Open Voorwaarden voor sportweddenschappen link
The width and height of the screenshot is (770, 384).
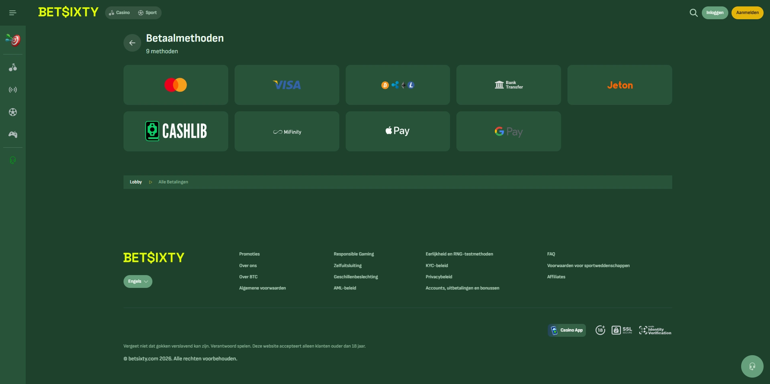[x=588, y=266]
